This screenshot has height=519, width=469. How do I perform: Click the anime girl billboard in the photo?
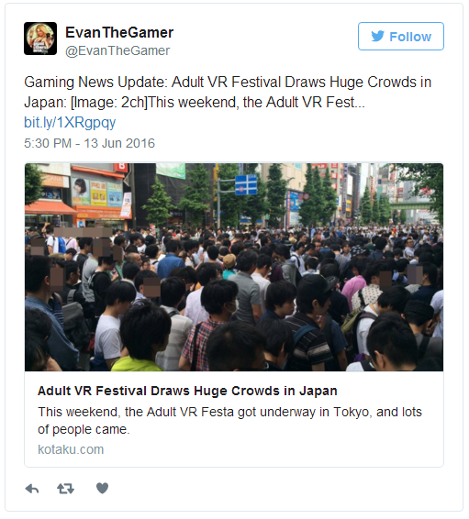click(x=81, y=191)
